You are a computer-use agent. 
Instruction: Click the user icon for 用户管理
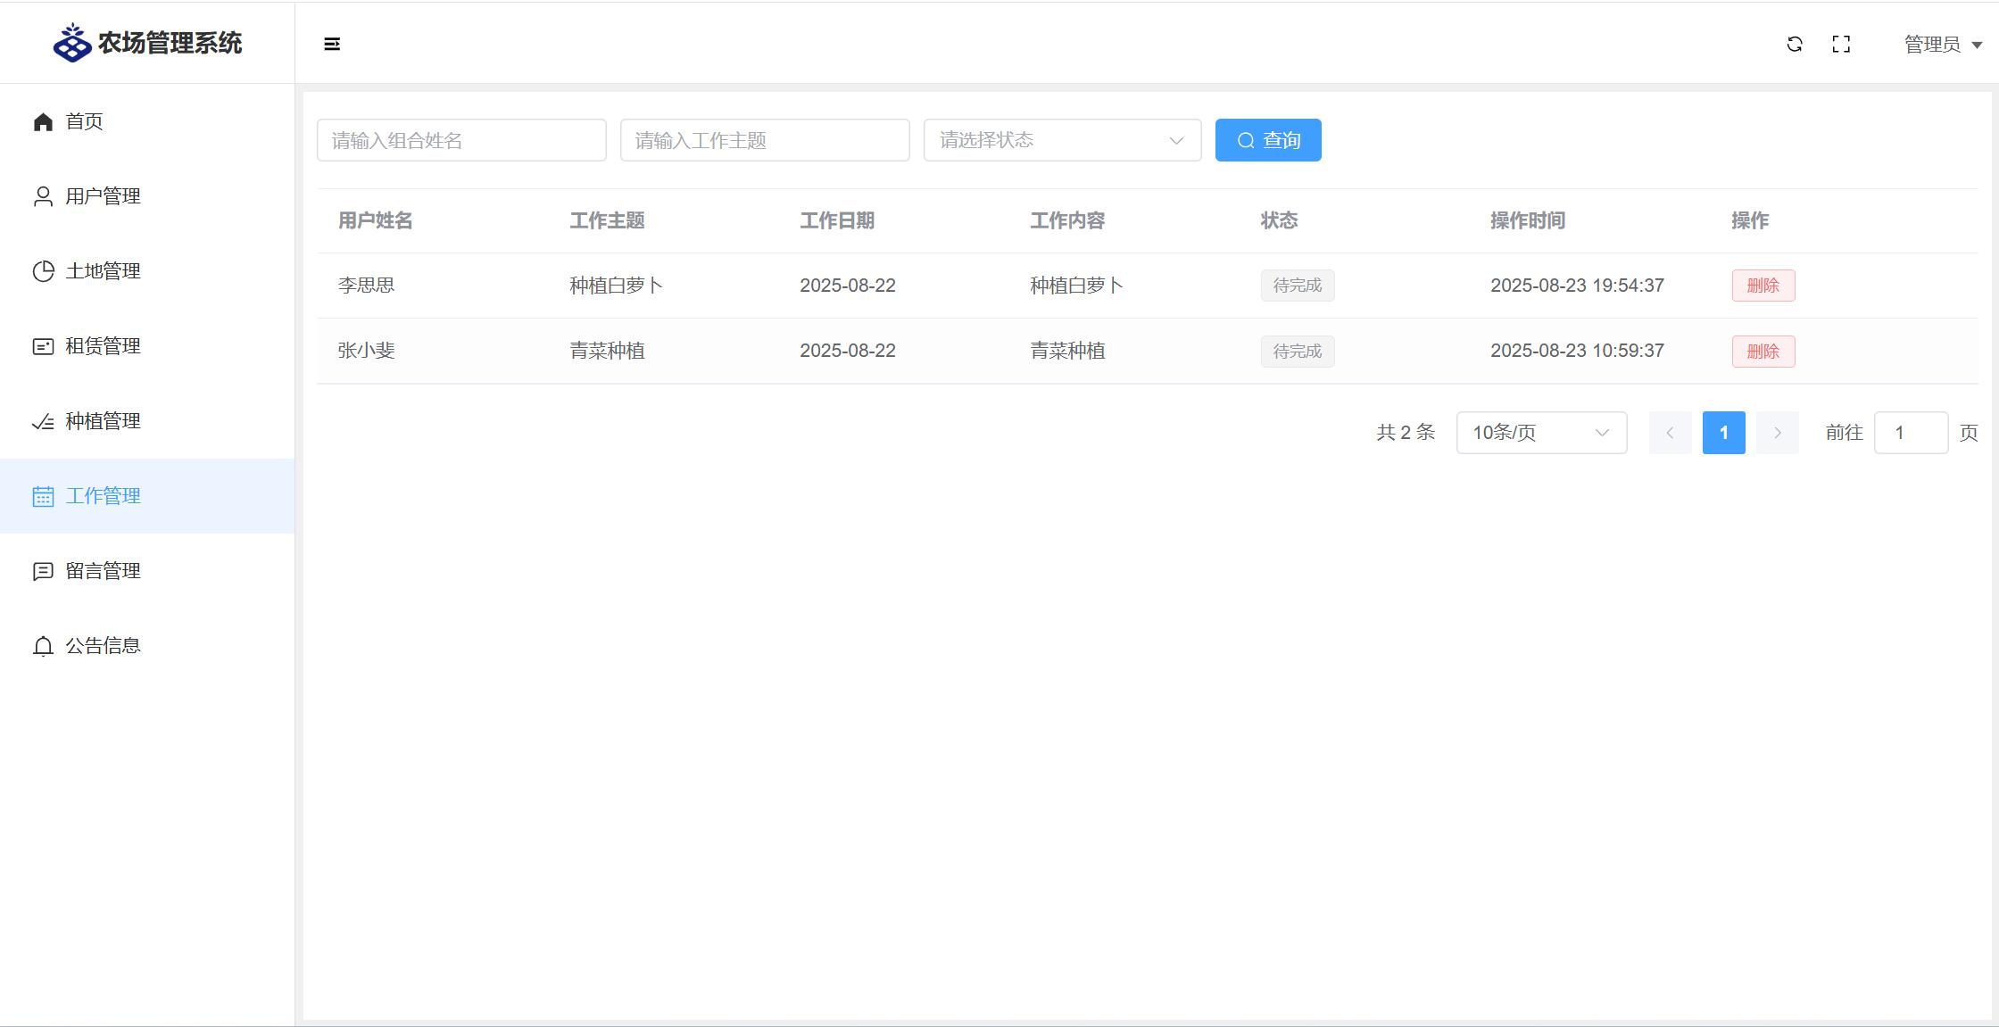pos(43,196)
